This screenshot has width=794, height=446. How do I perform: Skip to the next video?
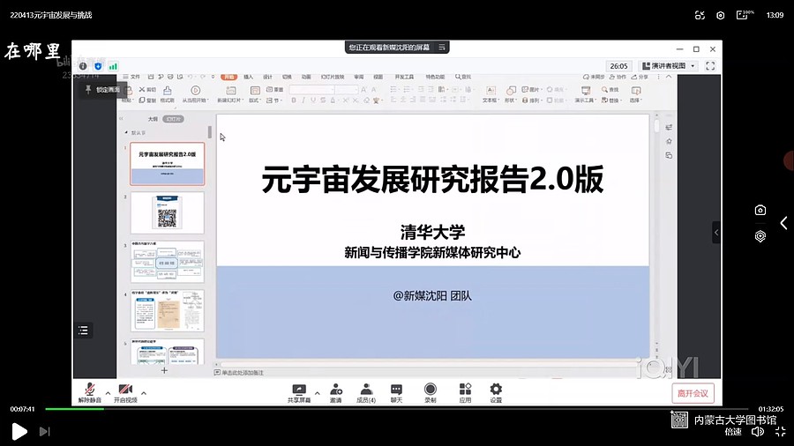(45, 431)
